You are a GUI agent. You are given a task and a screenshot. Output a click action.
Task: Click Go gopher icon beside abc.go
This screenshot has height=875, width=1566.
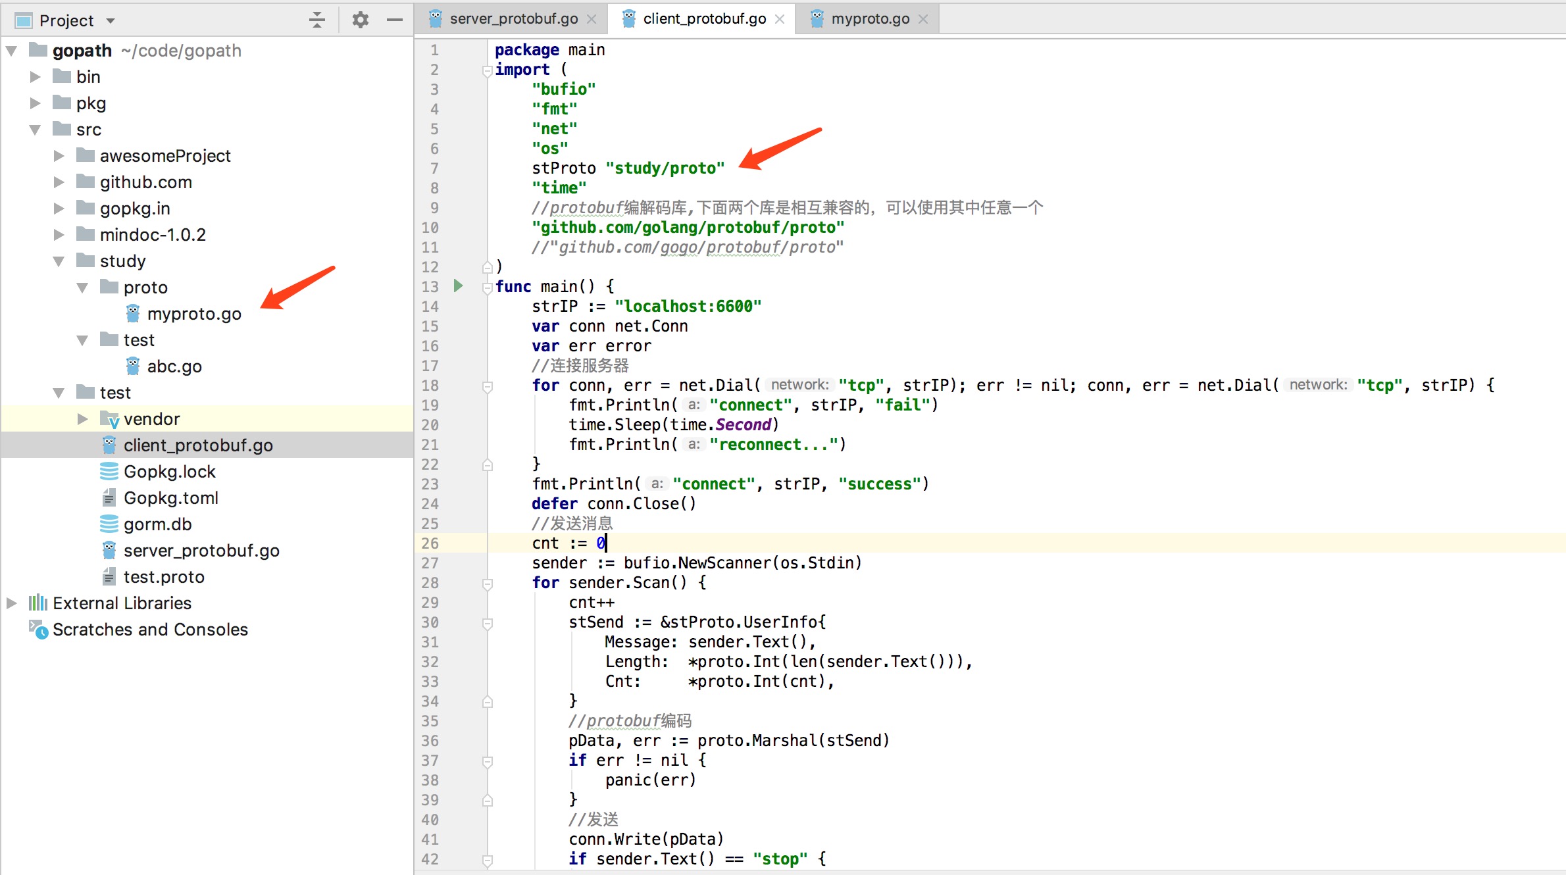(133, 366)
